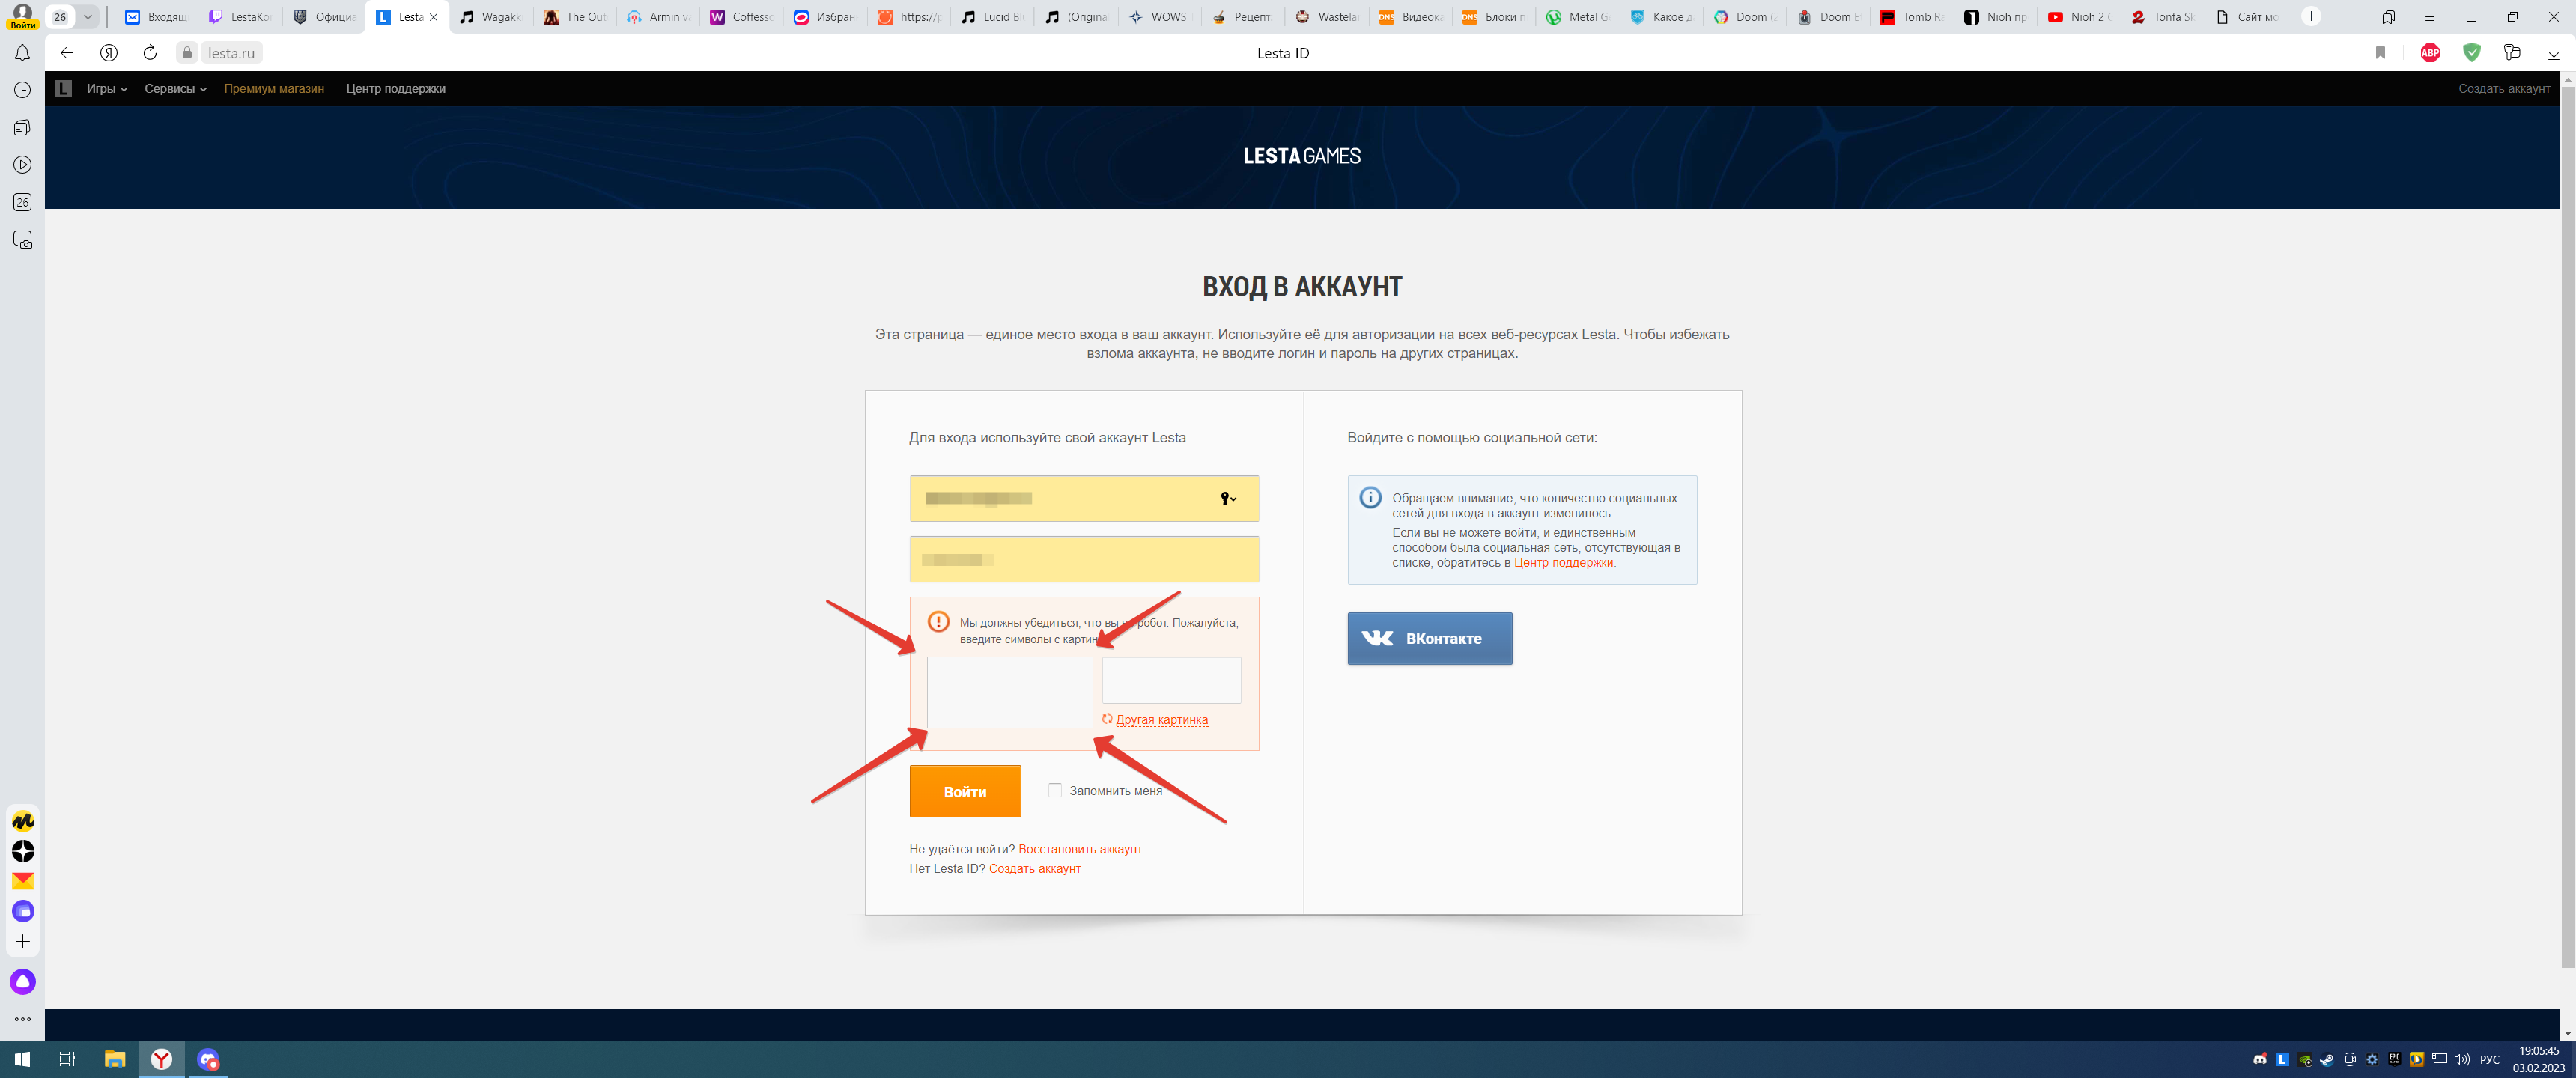Image resolution: width=2576 pixels, height=1078 pixels.
Task: Add a sidebar app with plus
Action: click(23, 942)
